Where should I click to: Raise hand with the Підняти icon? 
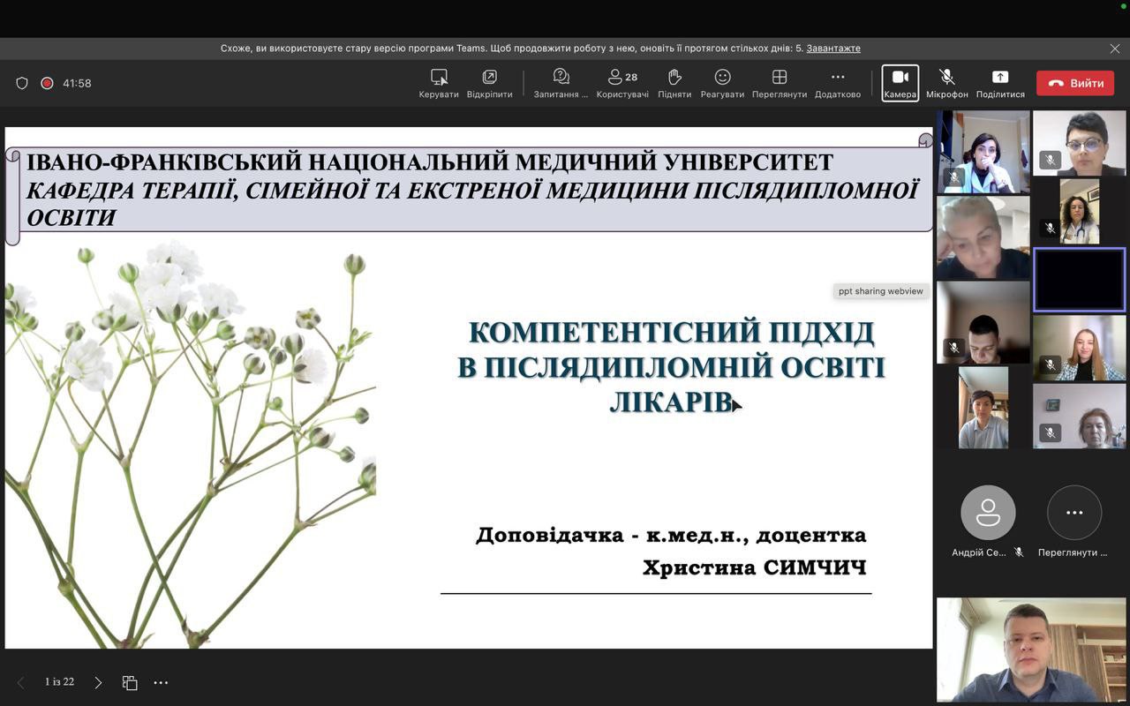674,78
